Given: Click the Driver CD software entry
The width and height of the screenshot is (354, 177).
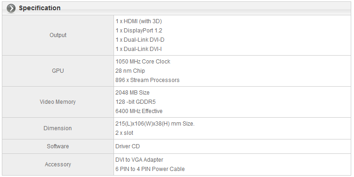Looking at the screenshot, I should pyautogui.click(x=127, y=146).
